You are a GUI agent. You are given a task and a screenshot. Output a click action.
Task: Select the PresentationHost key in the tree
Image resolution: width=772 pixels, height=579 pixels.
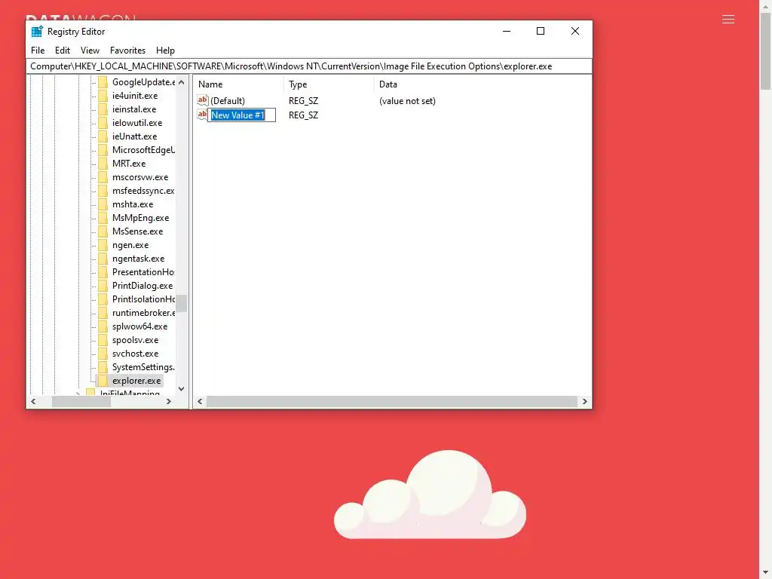(x=143, y=272)
